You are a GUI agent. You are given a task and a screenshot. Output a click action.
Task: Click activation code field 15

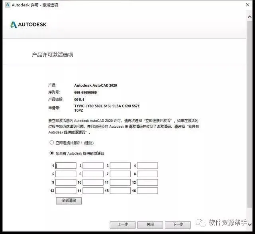[120, 190]
